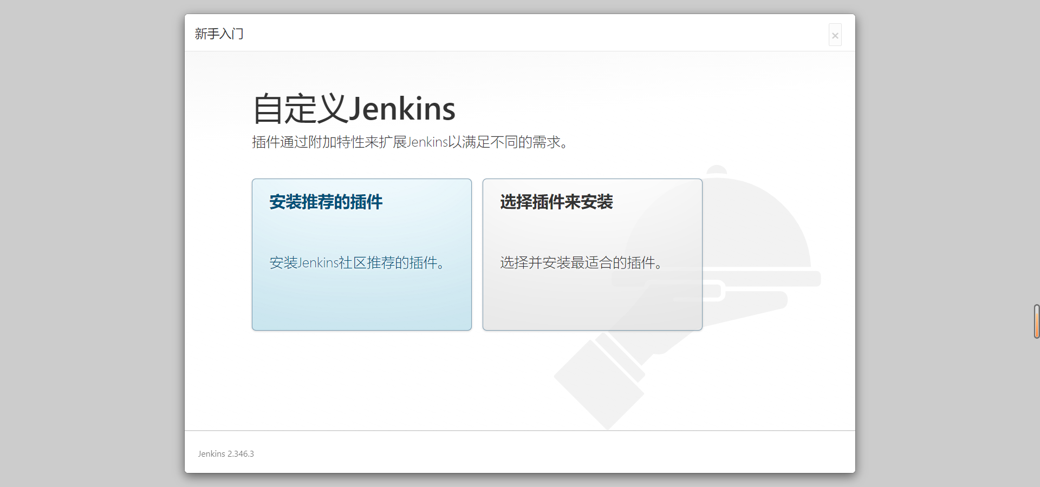
Task: Click the 插件通过附加特性来扩展Jenkins subtitle text
Action: [x=411, y=142]
